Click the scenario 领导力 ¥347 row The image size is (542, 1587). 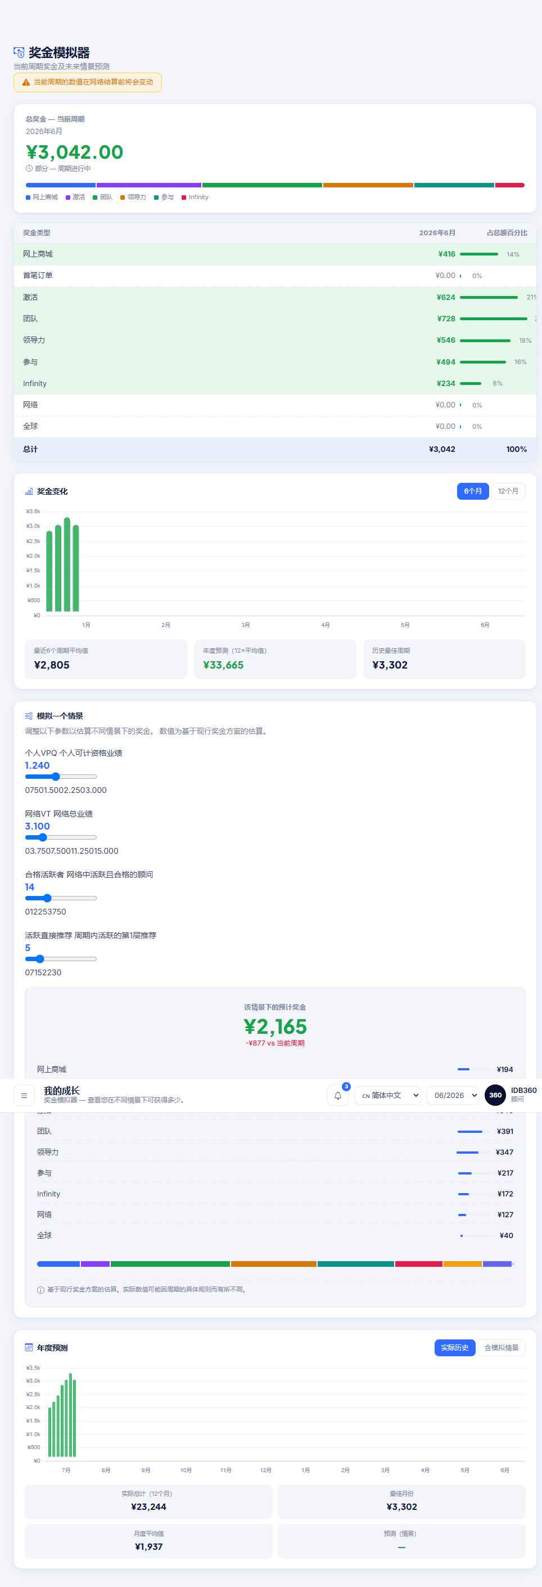click(x=275, y=1152)
